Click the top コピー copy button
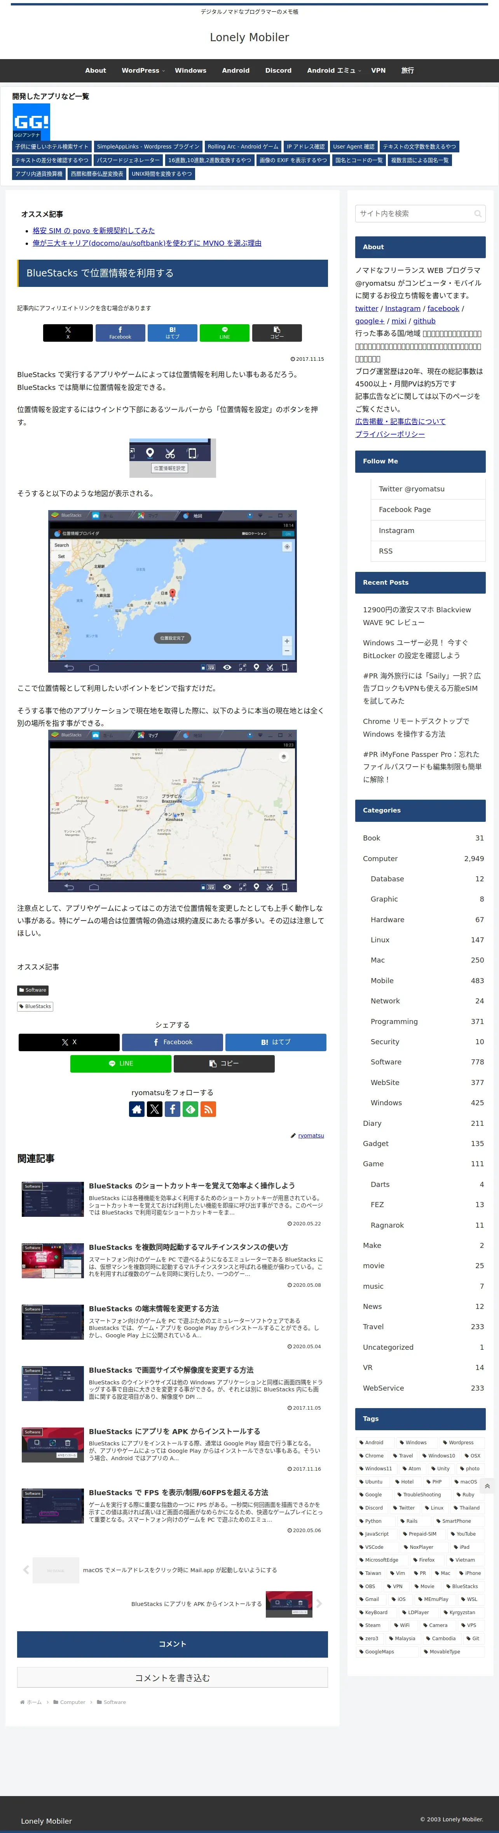499x1833 pixels. click(277, 332)
